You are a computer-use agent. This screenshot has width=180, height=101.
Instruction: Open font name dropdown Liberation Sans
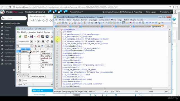tap(31, 42)
